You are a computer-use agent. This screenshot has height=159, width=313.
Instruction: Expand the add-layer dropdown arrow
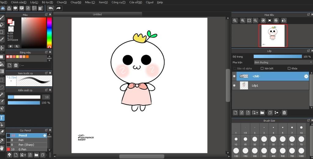point(257,113)
